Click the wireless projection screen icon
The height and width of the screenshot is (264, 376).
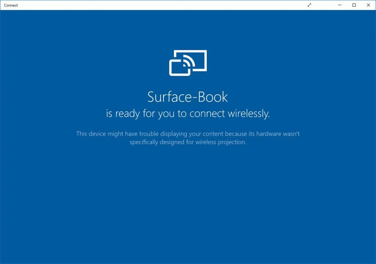[188, 63]
